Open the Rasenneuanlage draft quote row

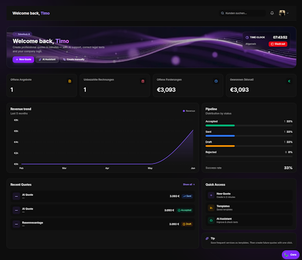coord(103,224)
